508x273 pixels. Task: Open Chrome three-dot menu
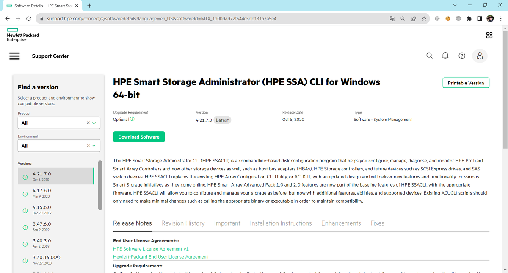point(501,19)
